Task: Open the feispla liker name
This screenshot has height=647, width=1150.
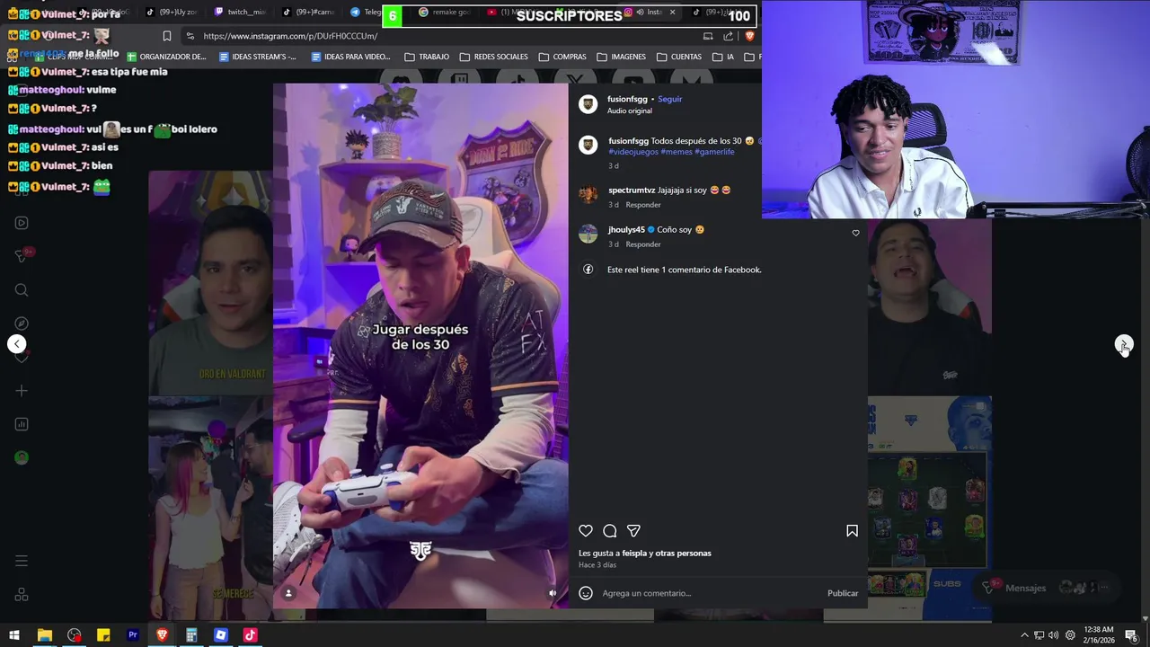Action: 634,554
